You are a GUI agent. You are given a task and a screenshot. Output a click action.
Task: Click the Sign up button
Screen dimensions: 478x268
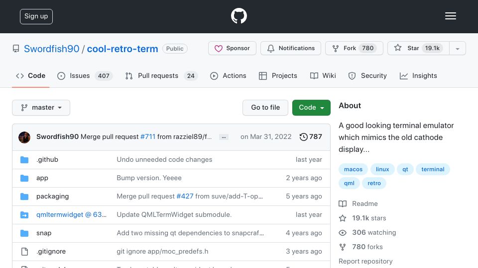point(36,16)
